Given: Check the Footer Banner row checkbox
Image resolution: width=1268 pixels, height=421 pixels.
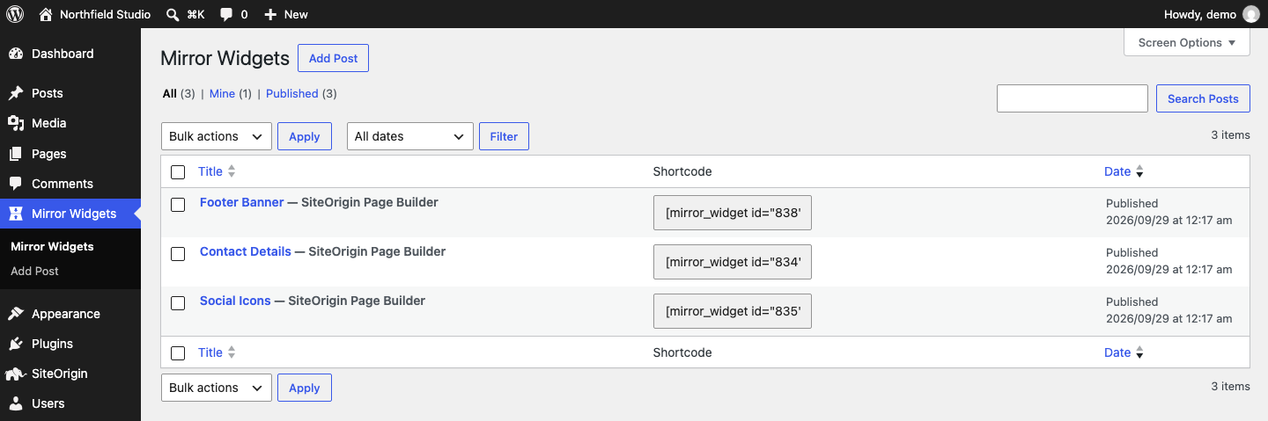Looking at the screenshot, I should coord(178,205).
